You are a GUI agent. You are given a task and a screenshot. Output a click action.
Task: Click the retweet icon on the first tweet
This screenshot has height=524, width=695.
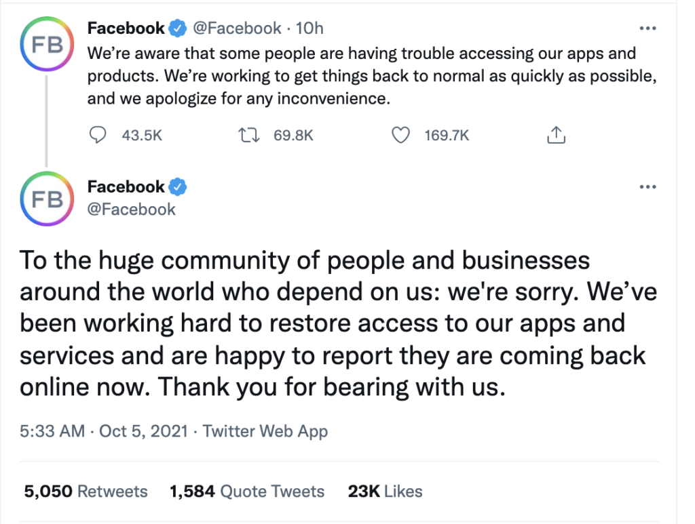coord(251,136)
